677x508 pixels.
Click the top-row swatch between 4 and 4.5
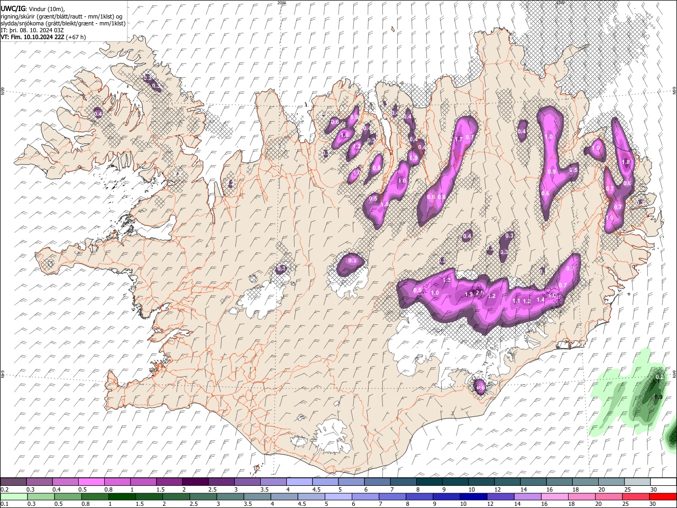point(299,482)
